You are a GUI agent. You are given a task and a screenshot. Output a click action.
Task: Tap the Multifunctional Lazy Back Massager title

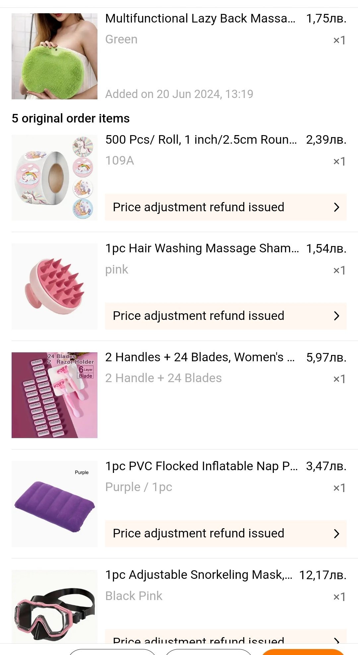200,19
